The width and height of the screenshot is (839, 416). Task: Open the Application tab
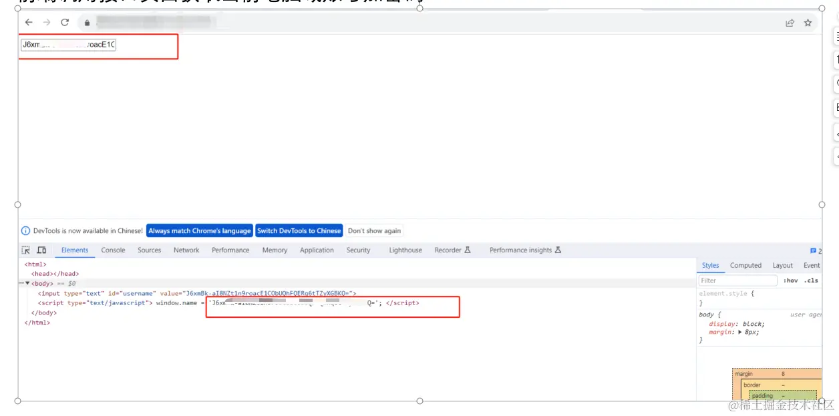tap(317, 250)
